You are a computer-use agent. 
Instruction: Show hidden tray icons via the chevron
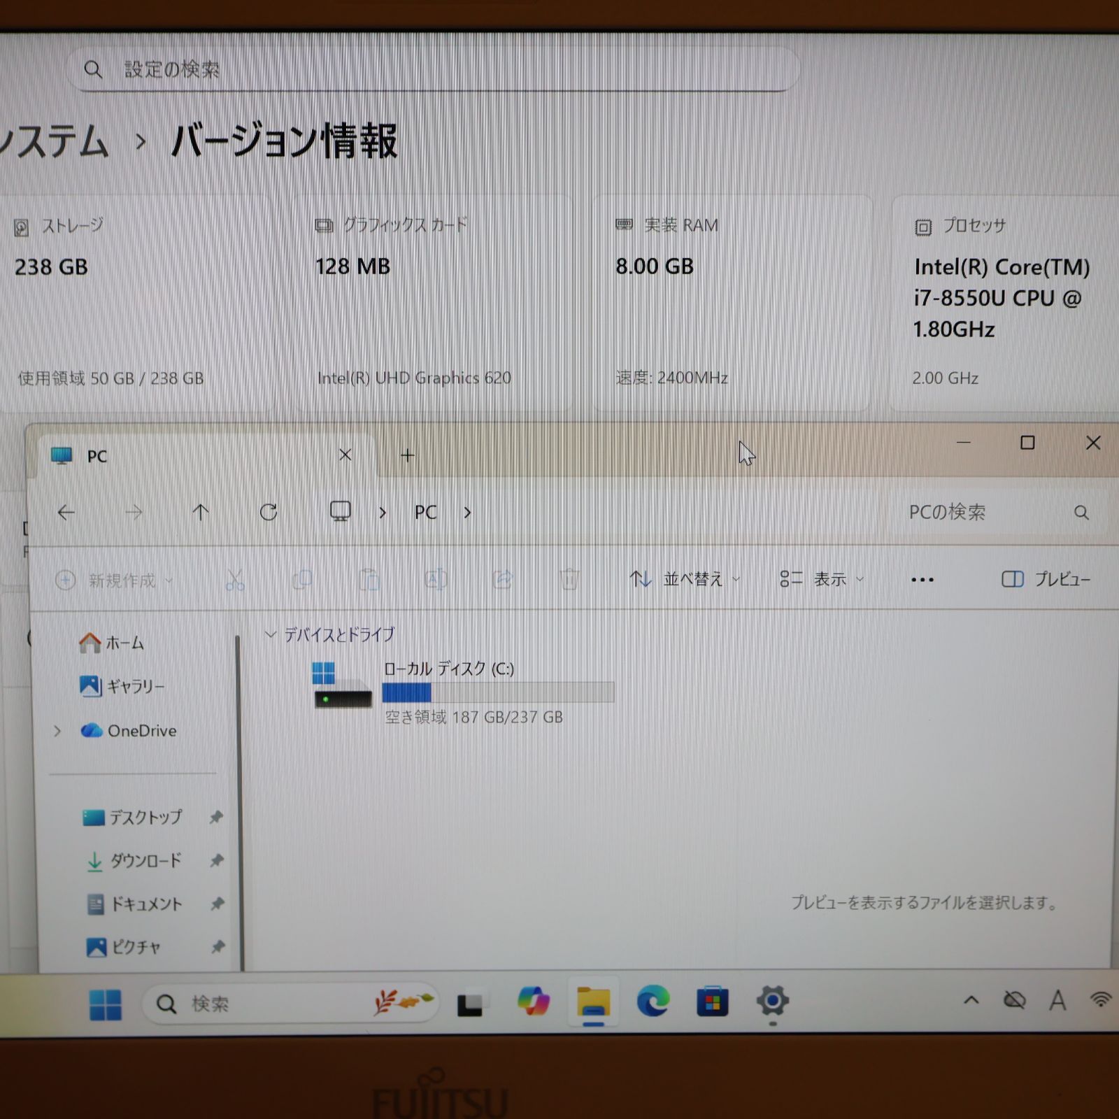972,1002
